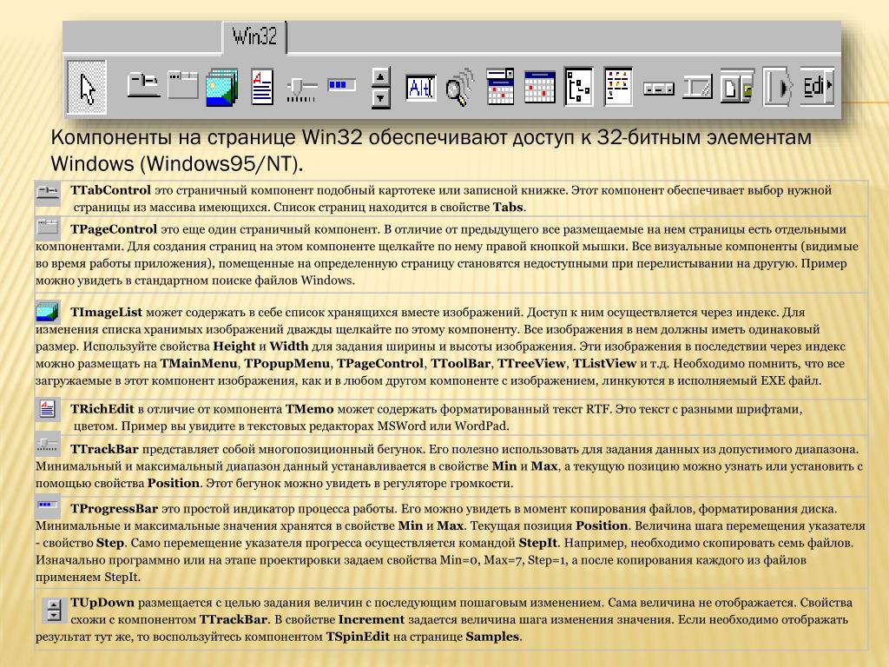This screenshot has width=889, height=667.
Task: Select the TListView component icon
Action: point(618,87)
